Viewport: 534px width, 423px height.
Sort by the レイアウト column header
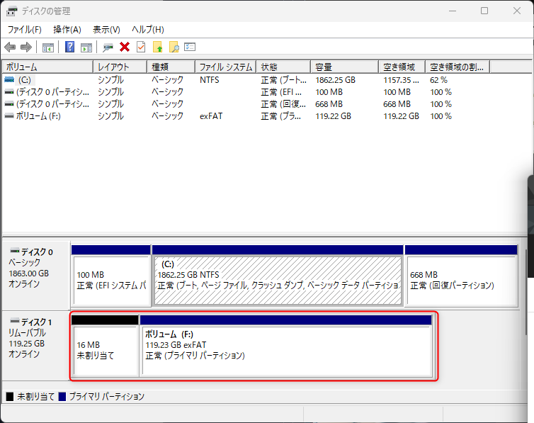point(120,67)
